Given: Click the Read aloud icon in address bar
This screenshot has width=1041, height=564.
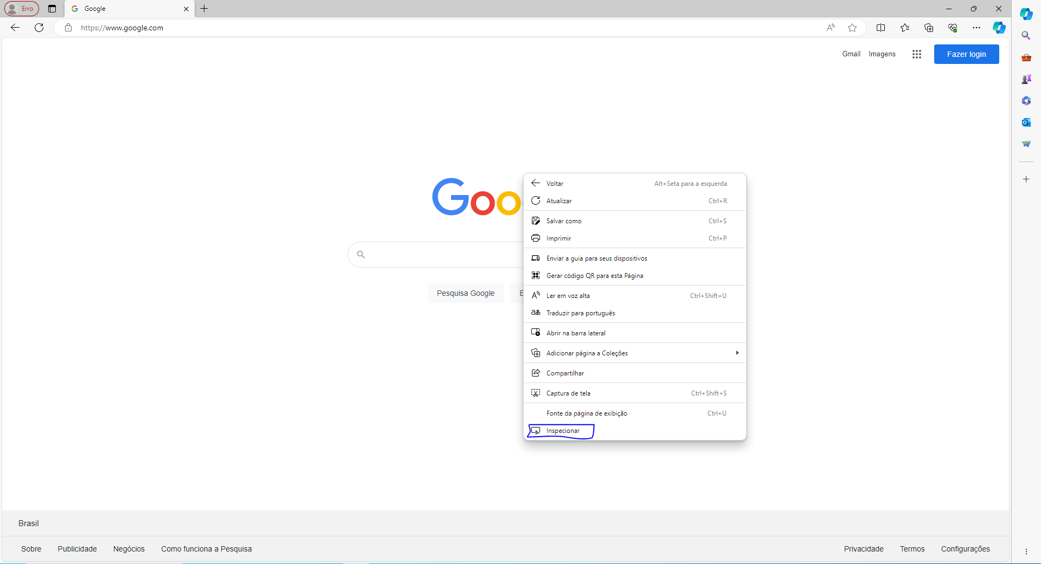Looking at the screenshot, I should 831,28.
